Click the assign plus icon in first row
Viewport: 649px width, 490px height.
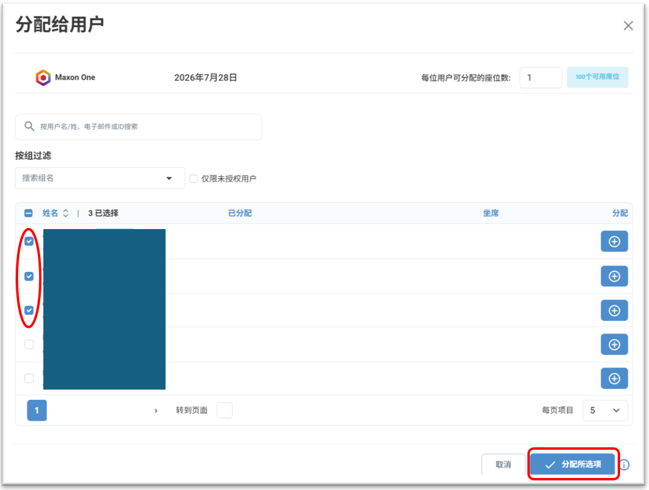point(614,242)
